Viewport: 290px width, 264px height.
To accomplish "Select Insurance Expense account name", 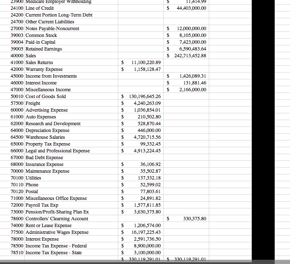I will click(x=44, y=165).
